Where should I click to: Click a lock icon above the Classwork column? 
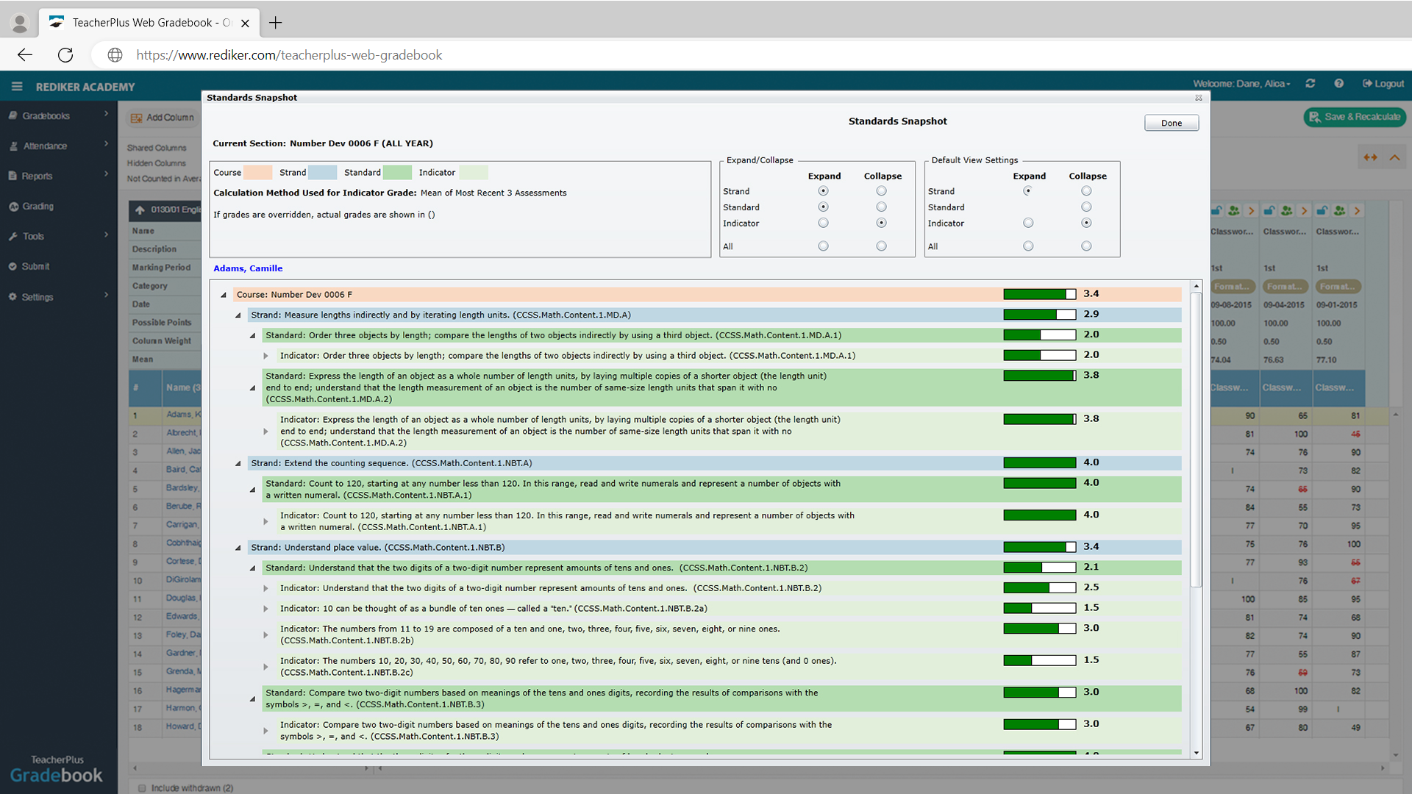1216,210
